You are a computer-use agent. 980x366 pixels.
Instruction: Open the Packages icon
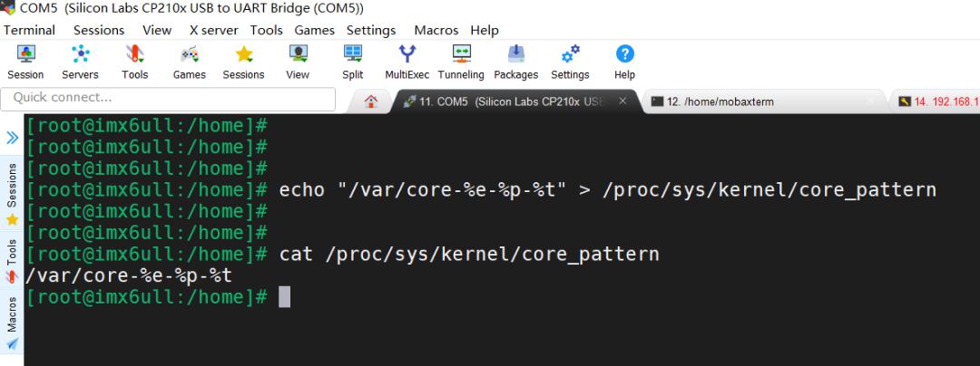click(516, 62)
